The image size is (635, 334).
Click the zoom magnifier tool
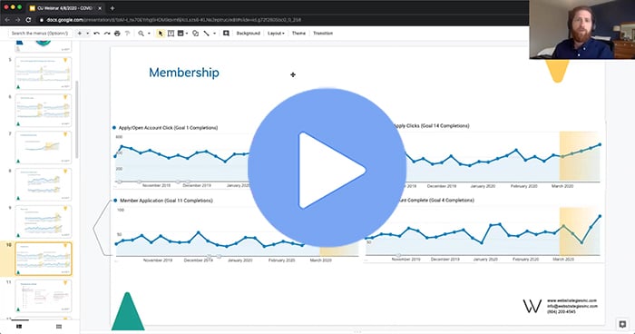(141, 34)
